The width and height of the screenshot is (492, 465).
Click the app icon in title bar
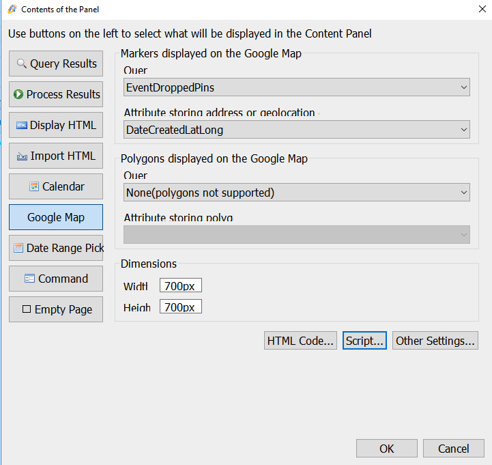[x=12, y=9]
